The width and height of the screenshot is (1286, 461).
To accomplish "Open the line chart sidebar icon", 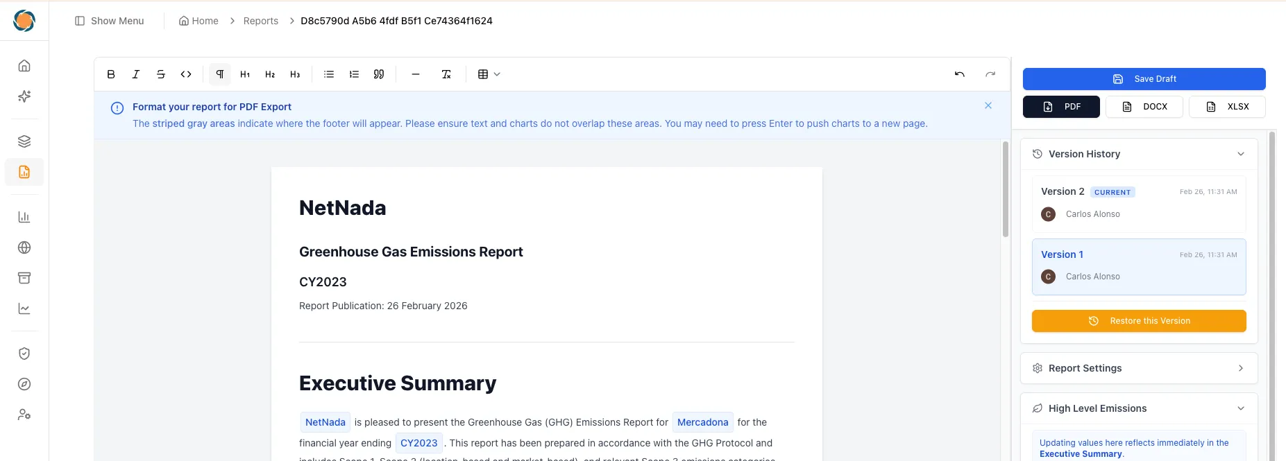I will tap(24, 308).
